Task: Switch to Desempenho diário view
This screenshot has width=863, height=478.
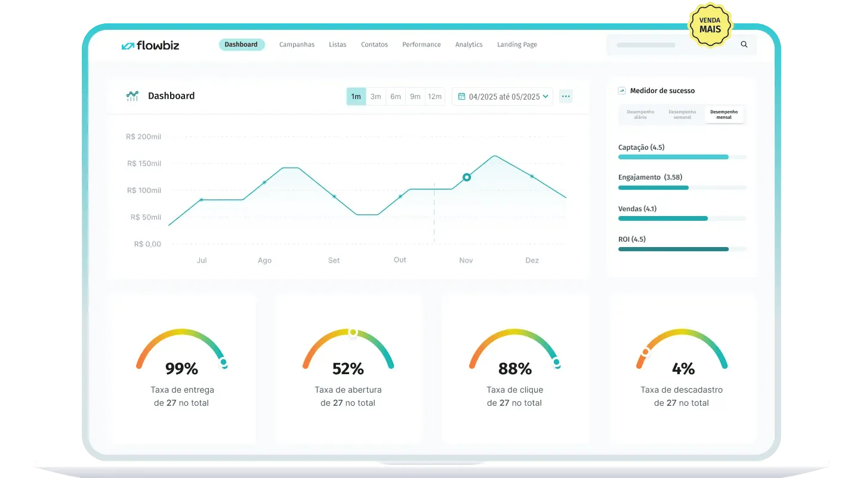Action: [x=640, y=115]
